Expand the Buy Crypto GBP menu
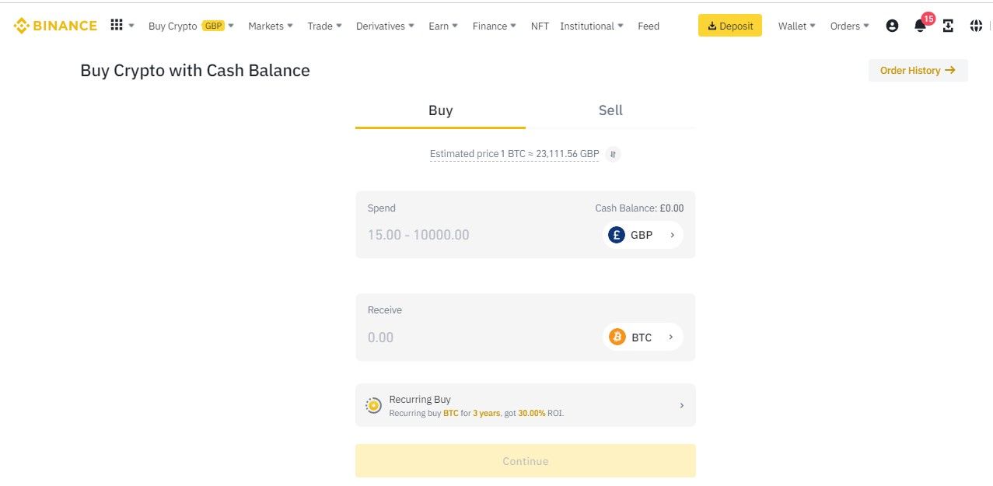This screenshot has width=993, height=486. [x=191, y=26]
